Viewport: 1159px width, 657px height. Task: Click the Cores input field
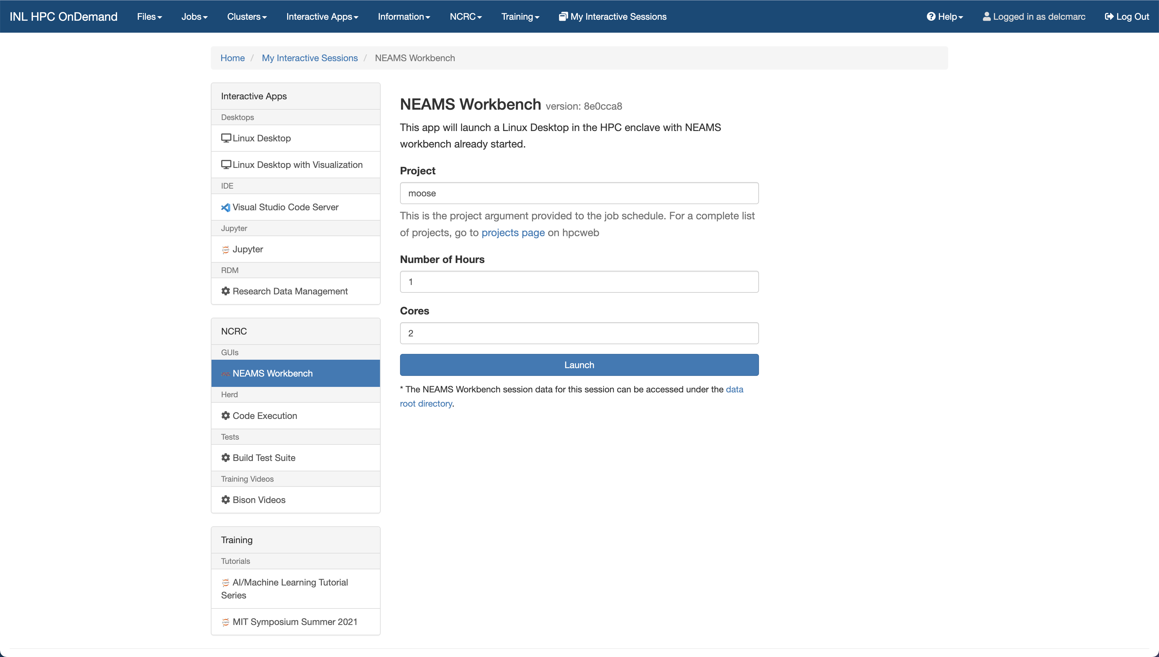coord(579,333)
